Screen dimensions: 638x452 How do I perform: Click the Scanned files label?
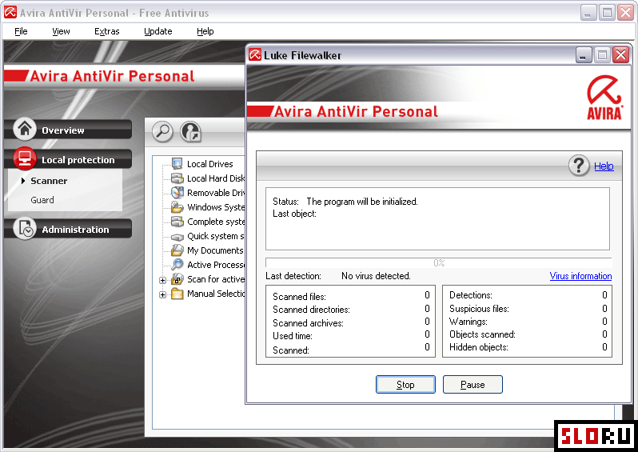299,297
